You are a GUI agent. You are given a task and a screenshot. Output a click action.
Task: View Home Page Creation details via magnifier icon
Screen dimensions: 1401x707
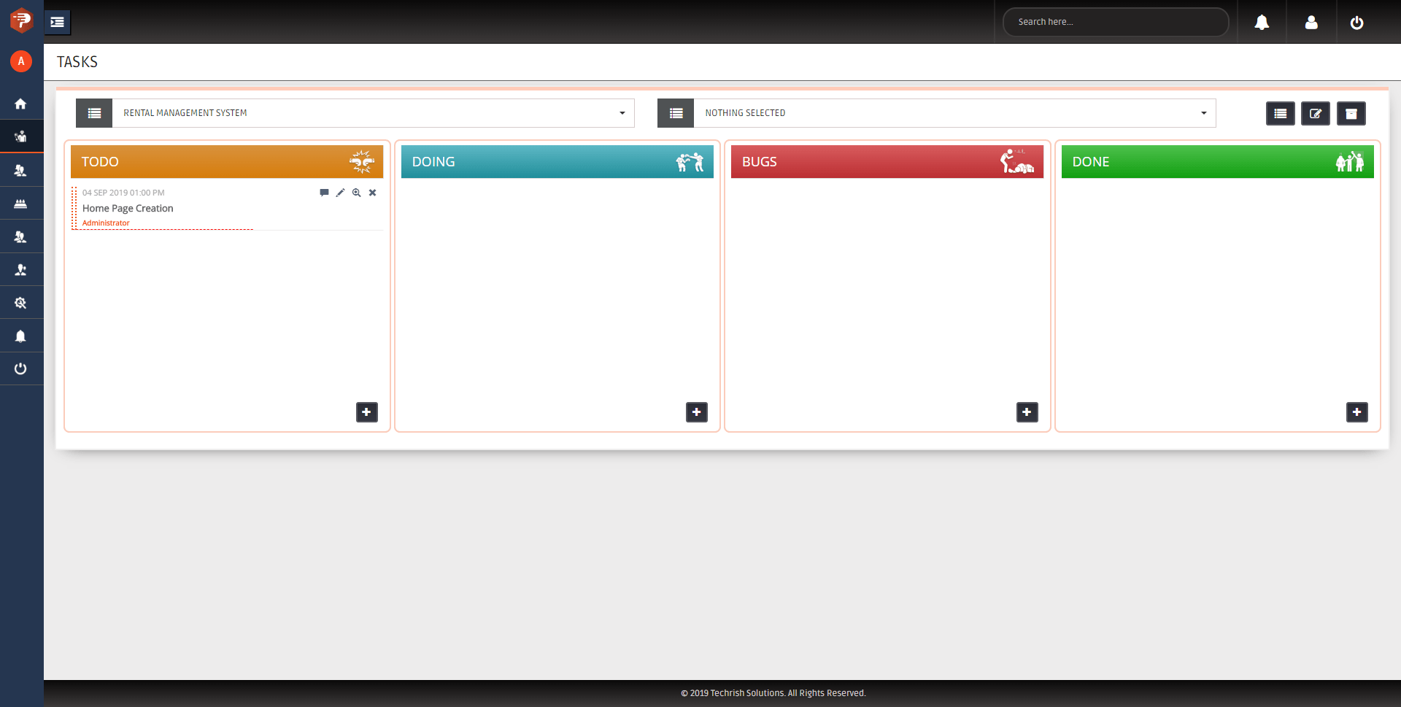point(356,193)
